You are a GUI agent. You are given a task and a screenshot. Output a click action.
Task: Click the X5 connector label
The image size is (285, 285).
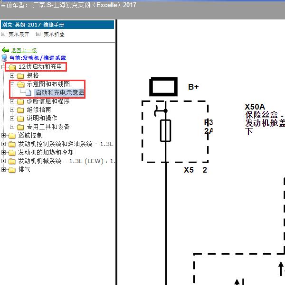(189, 170)
